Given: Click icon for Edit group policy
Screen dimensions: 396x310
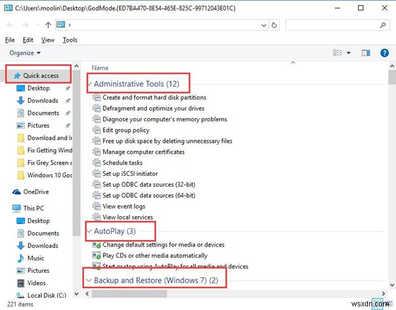Looking at the screenshot, I should [96, 130].
